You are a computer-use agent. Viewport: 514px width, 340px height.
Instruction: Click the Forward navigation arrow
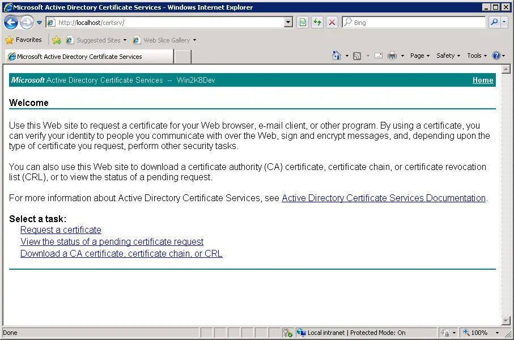tap(27, 22)
